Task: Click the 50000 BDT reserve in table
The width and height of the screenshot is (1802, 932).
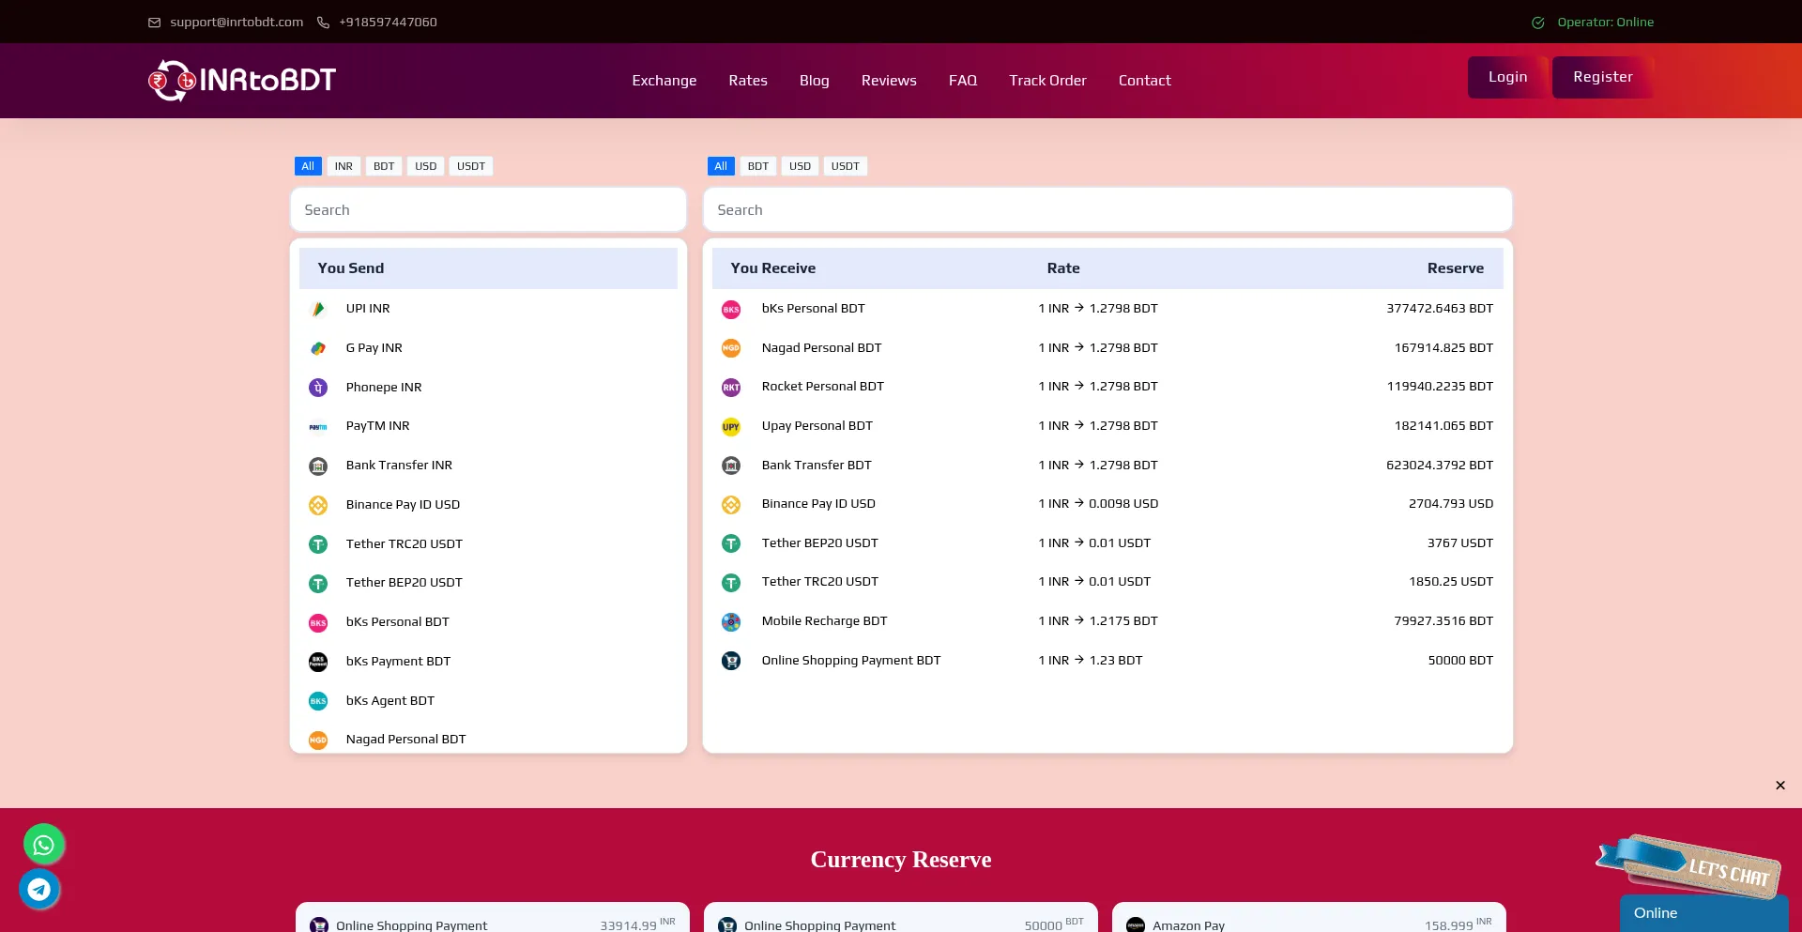Action: click(x=1460, y=661)
